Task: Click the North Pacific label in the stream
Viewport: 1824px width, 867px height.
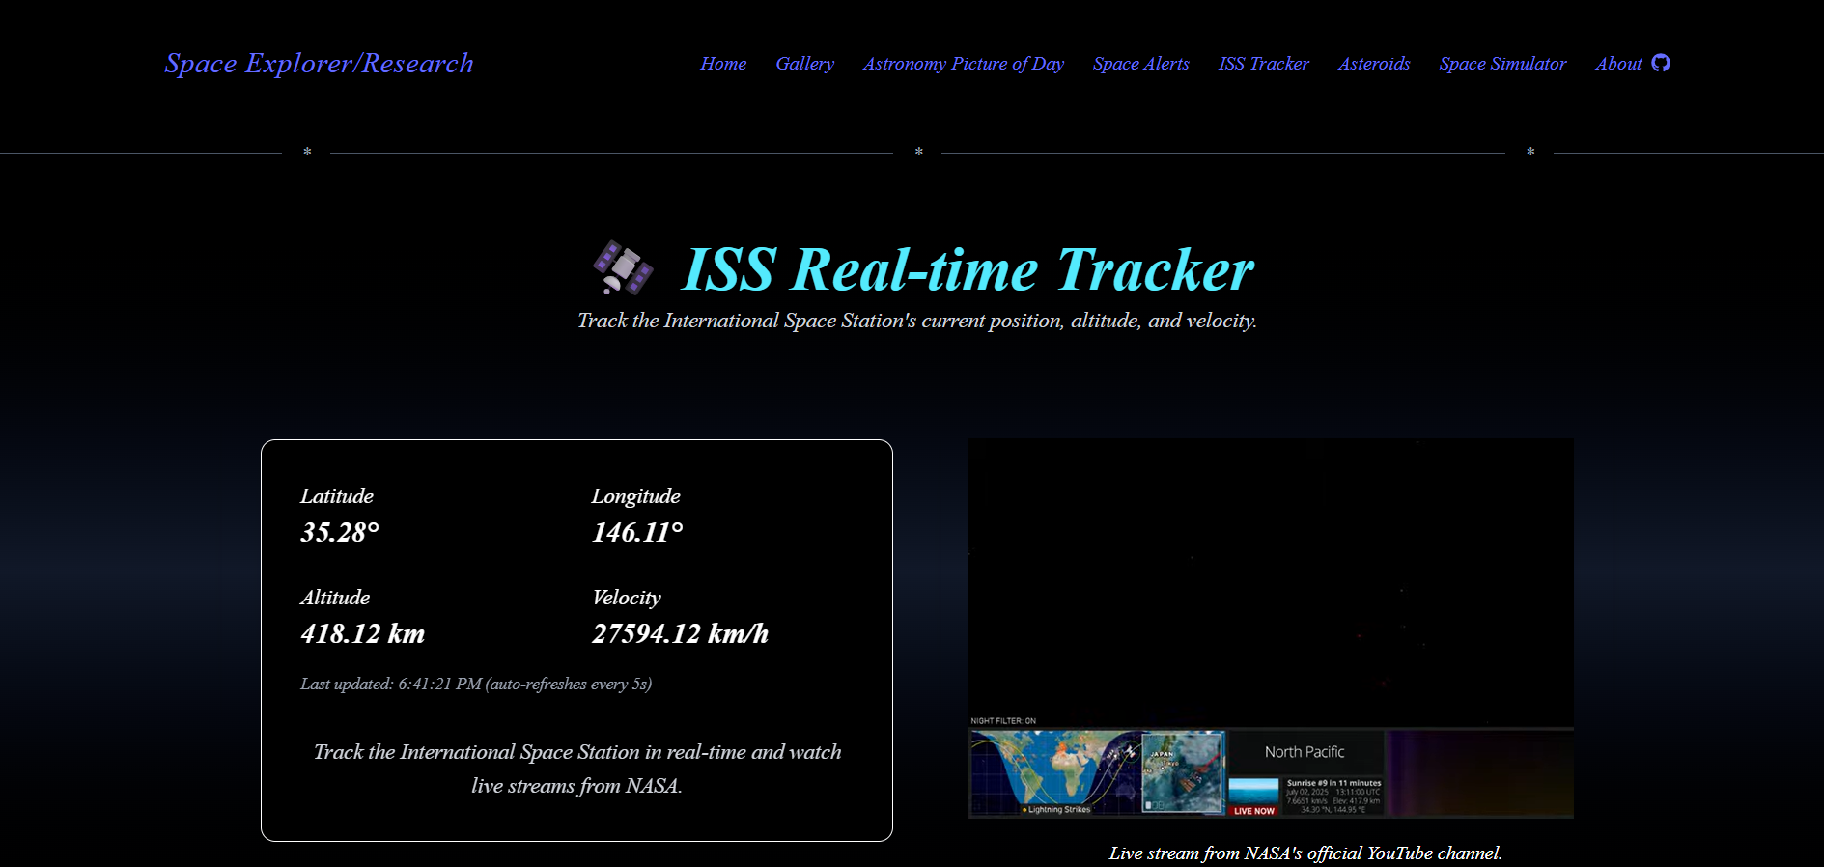Action: tap(1305, 752)
